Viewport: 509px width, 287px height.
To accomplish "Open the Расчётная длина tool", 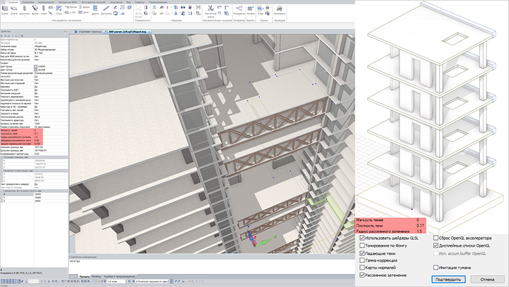I will tap(211, 11).
